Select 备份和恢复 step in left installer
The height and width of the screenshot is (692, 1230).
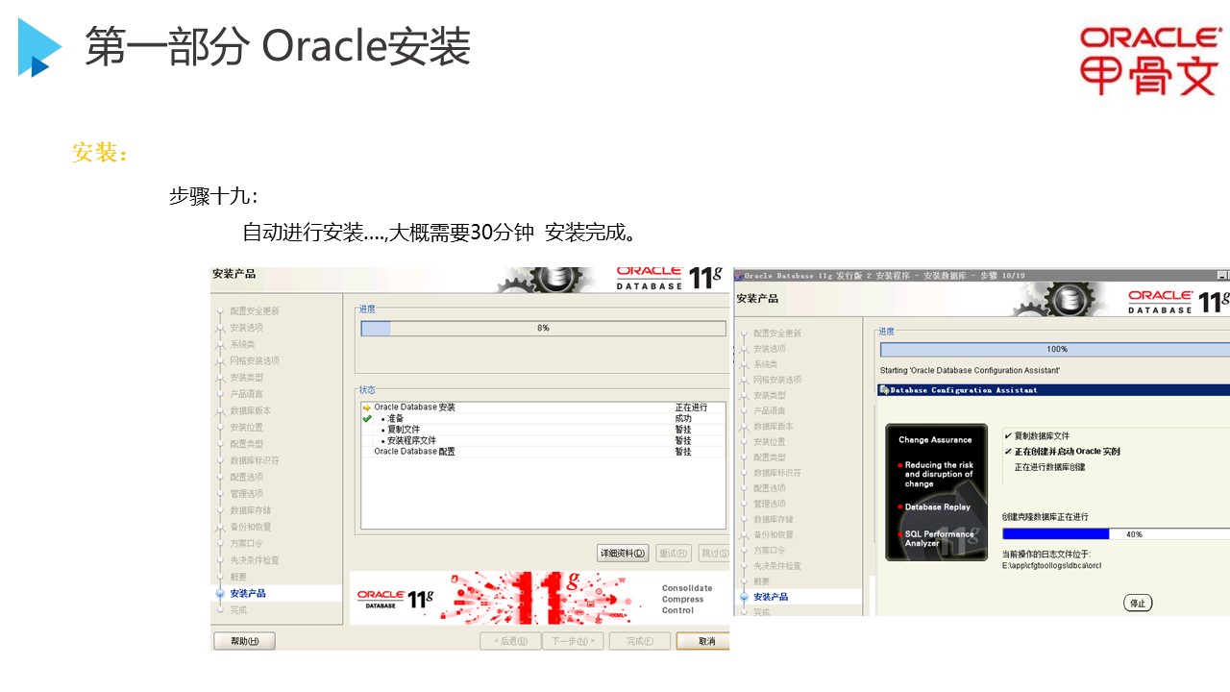pos(250,527)
